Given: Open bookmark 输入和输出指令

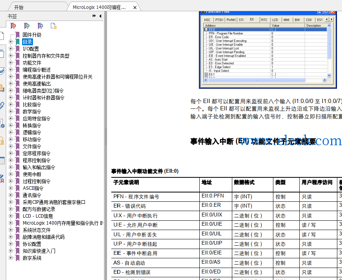Looking at the screenshot, I should (39, 167).
